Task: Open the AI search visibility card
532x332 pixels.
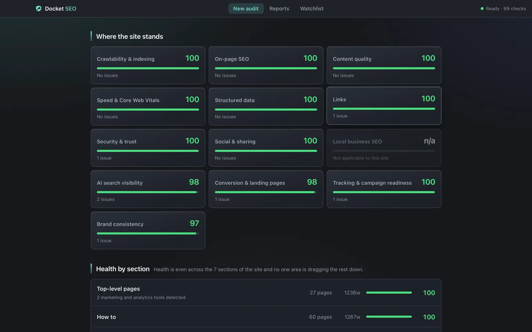Action: coord(148,189)
